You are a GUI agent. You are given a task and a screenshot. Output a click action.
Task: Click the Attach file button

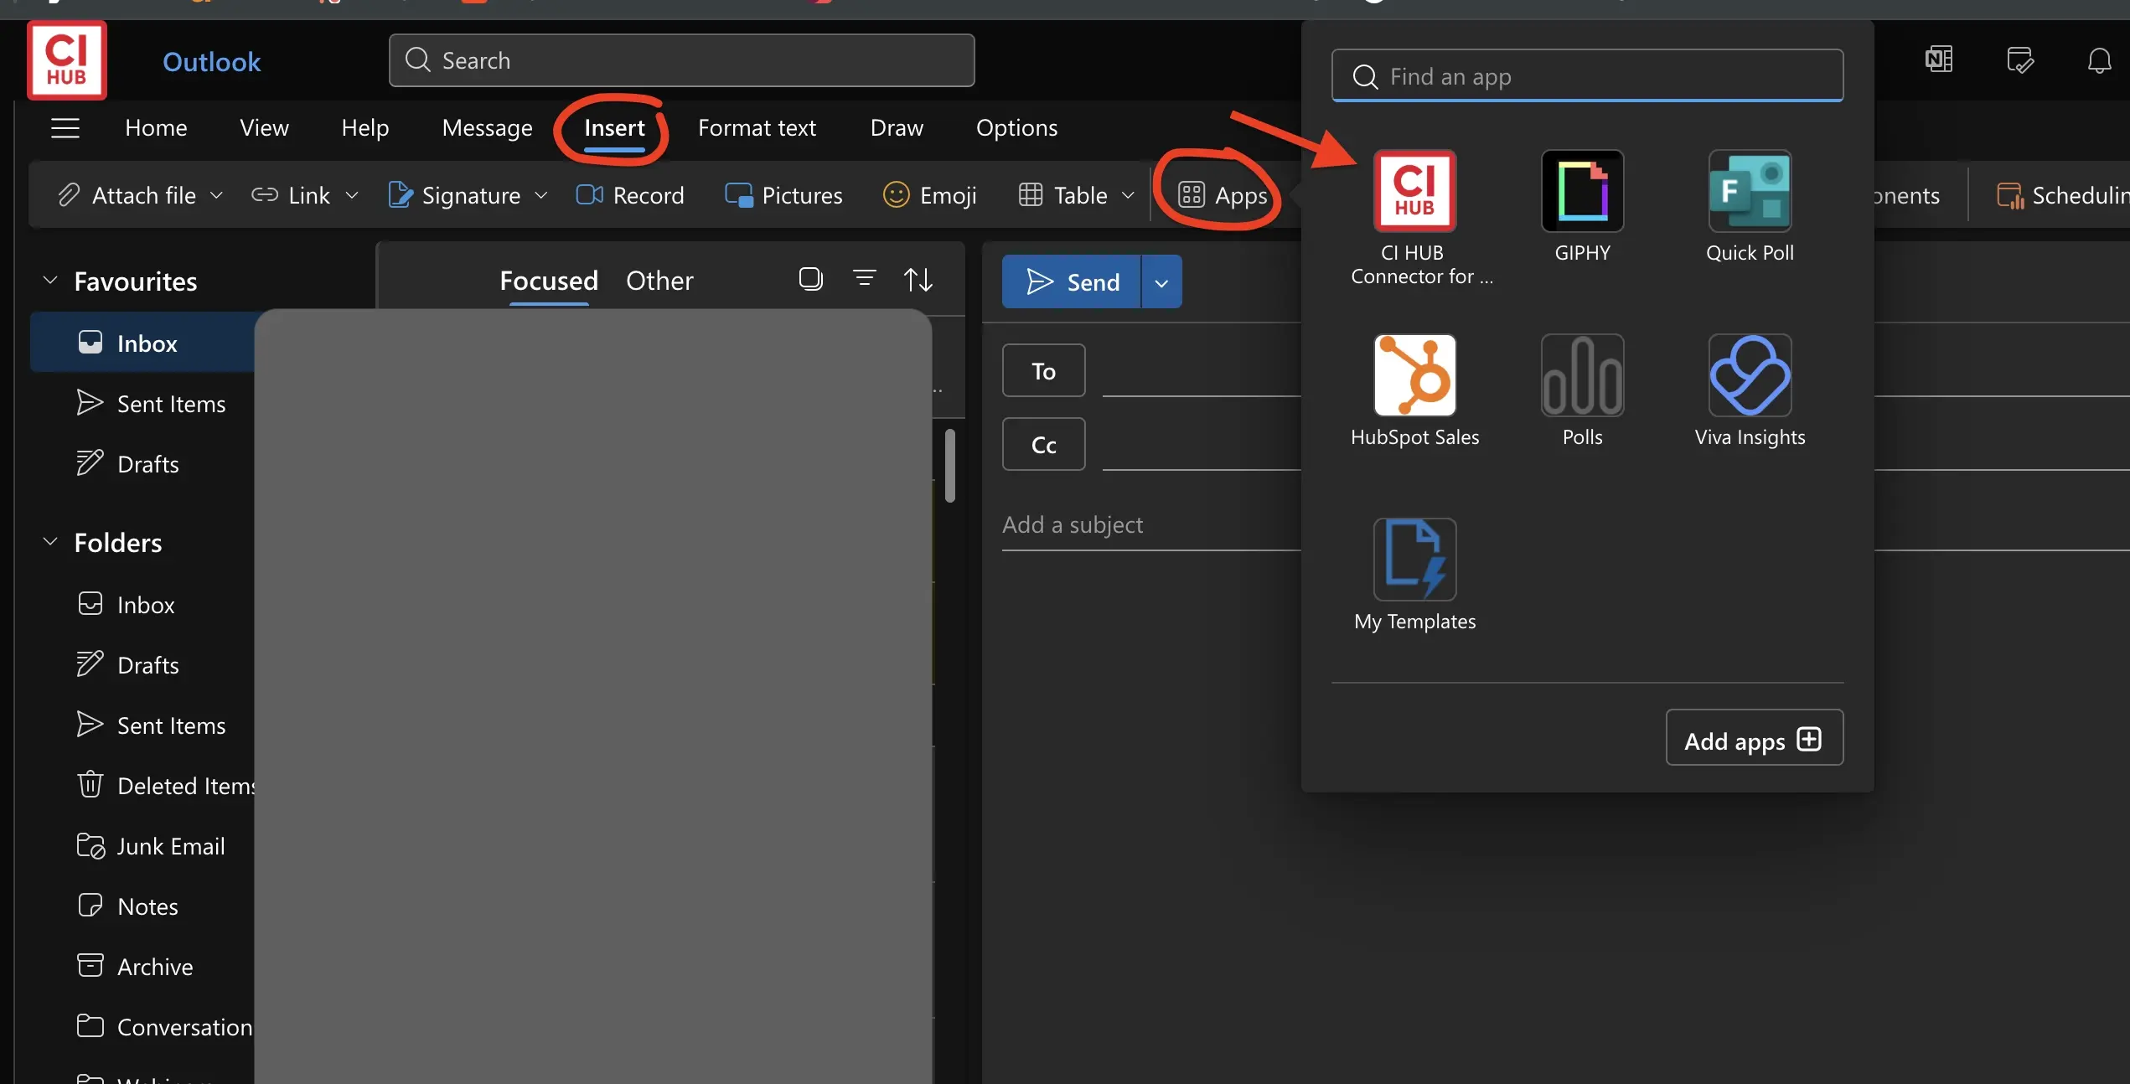click(x=127, y=194)
